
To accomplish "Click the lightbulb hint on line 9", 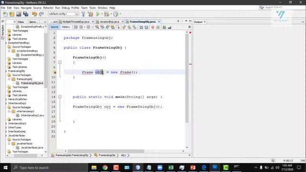I will 55,72.
